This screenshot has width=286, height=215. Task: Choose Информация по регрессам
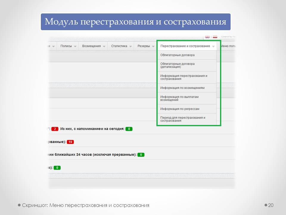click(187, 109)
